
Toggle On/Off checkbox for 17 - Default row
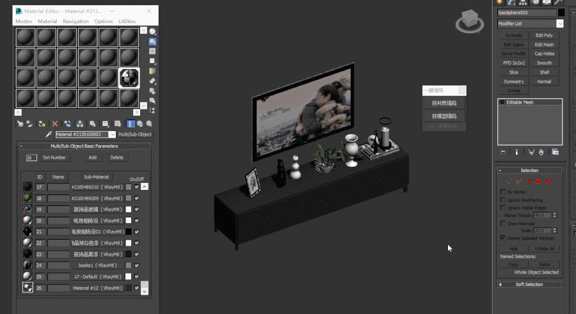(137, 276)
